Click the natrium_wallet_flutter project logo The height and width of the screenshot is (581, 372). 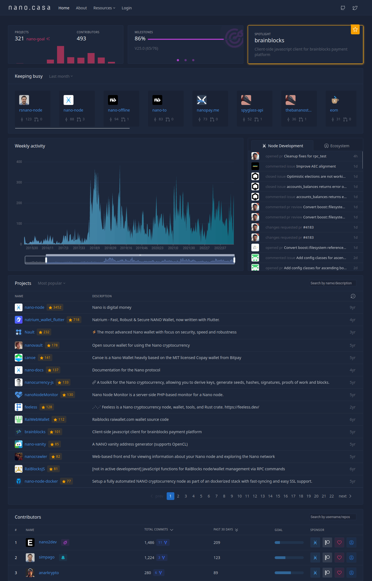point(19,320)
